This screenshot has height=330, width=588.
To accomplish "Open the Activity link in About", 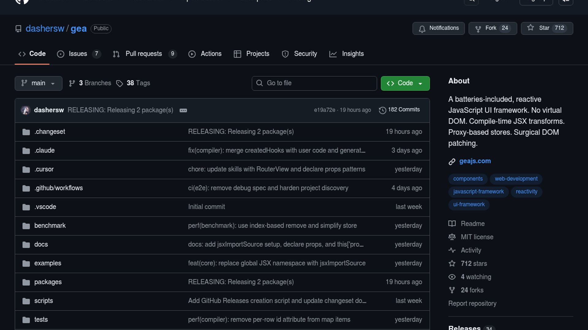I will (471, 250).
